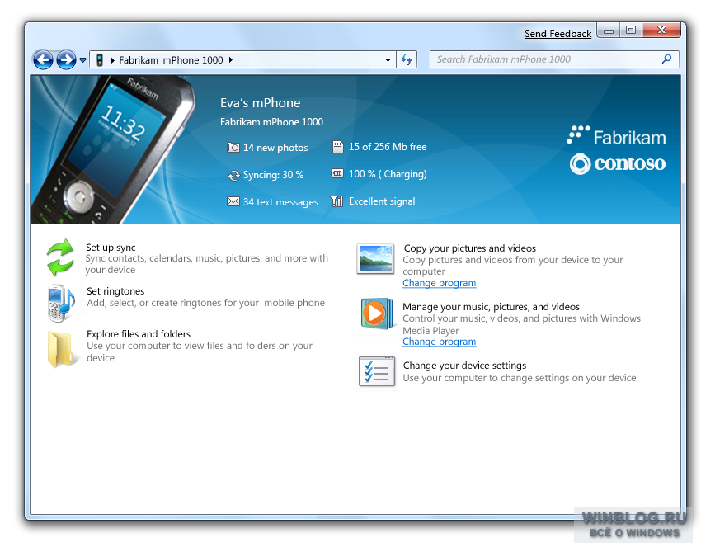701x552 pixels.
Task: Click the green Set up sync icon
Action: [60, 257]
